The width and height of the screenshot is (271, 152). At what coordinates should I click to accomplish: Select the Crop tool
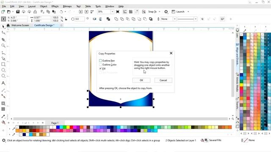tap(3, 40)
